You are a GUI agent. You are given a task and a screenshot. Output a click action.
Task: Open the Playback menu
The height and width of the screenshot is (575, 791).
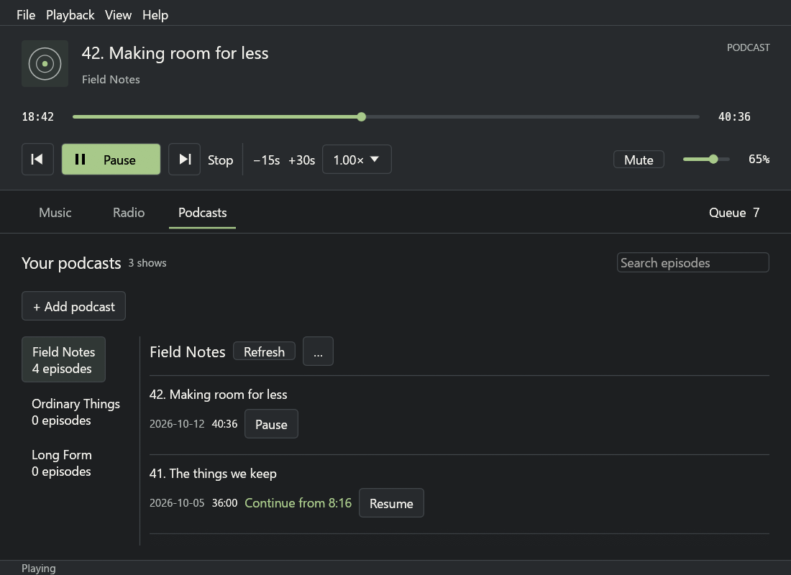[70, 15]
